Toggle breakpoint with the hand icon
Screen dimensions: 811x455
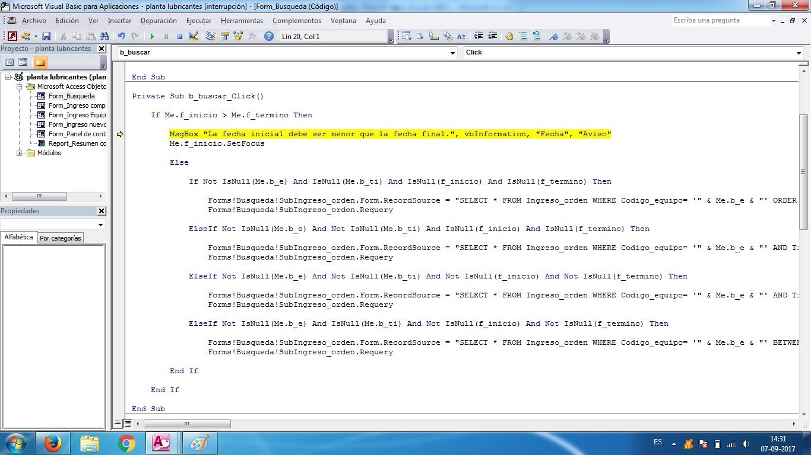pos(509,36)
